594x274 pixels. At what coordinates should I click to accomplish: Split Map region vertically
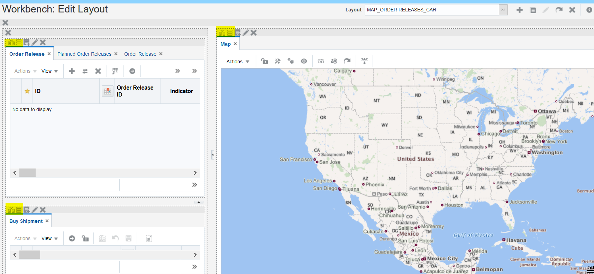pos(222,33)
